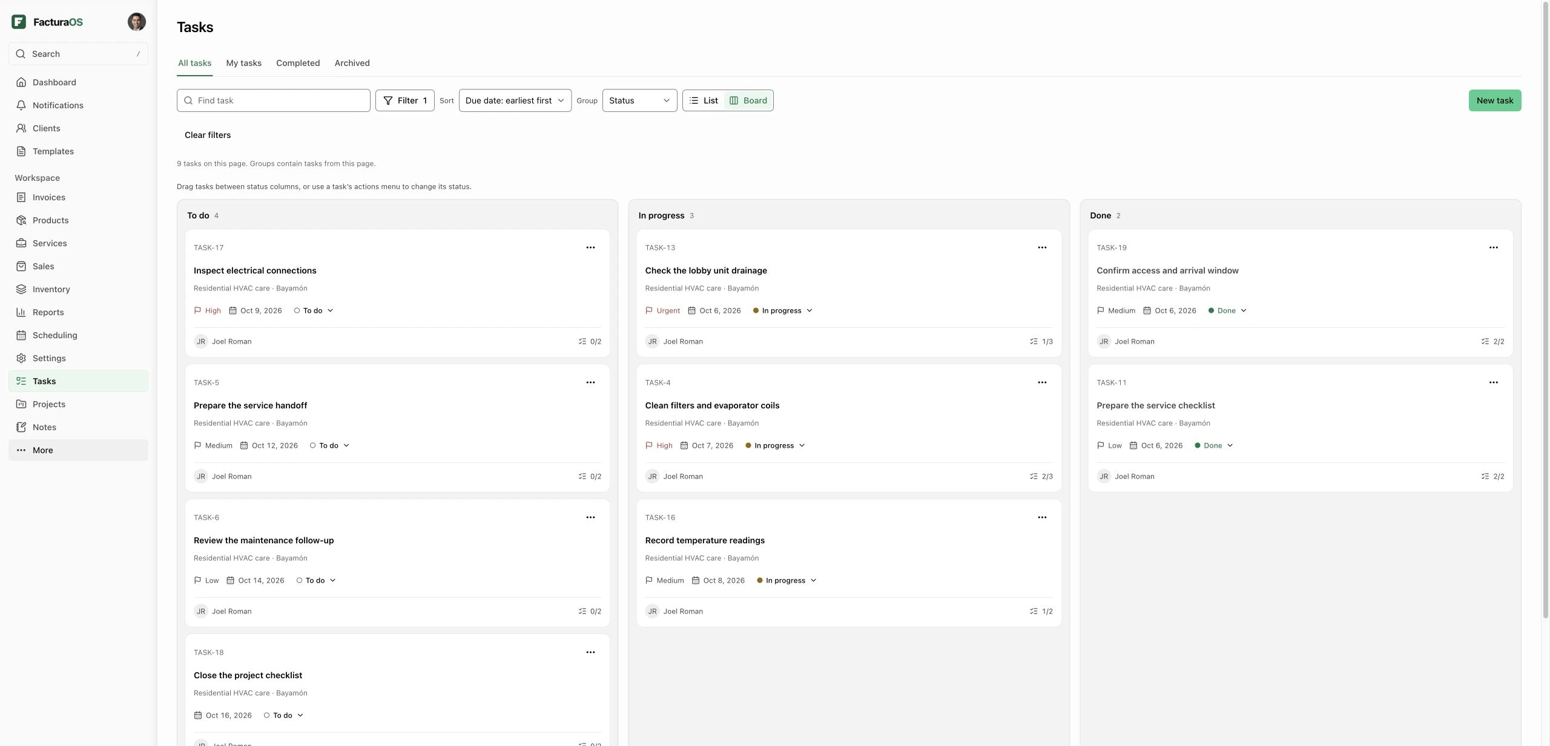Open the TASK-13 actions menu
This screenshot has width=1550, height=746.
tap(1042, 247)
